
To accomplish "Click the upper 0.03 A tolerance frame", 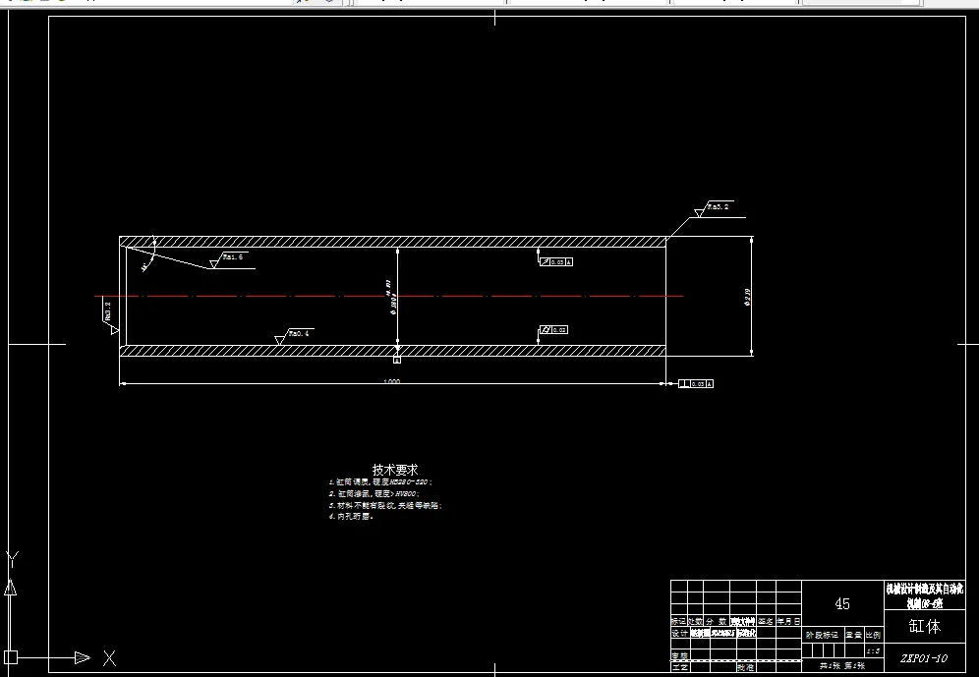I will (555, 262).
